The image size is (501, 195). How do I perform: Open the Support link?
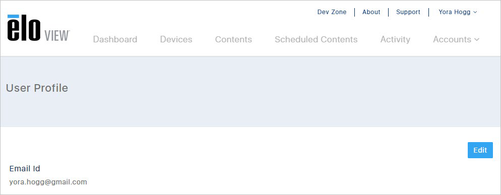point(408,12)
